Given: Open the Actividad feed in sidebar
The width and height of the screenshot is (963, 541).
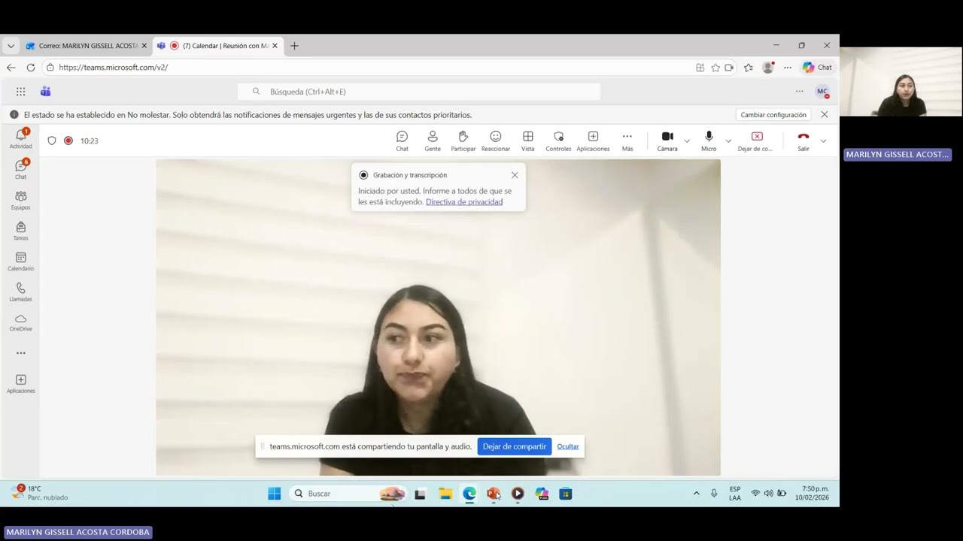Looking at the screenshot, I should (20, 138).
